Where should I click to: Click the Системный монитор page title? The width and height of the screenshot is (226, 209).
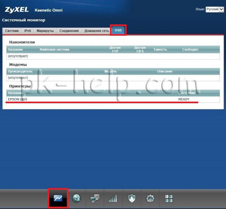coord(24,20)
